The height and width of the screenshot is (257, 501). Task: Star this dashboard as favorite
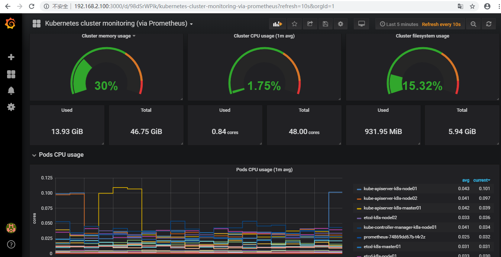(x=294, y=24)
